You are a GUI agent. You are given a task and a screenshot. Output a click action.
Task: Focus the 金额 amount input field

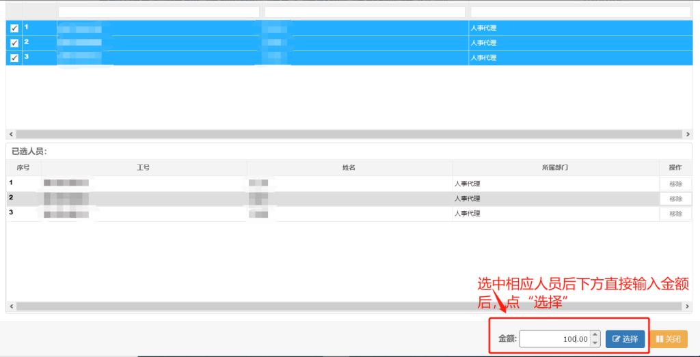point(554,339)
